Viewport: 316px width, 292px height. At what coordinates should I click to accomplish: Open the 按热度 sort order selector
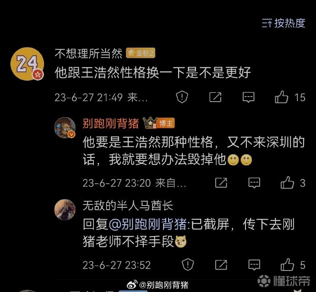283,23
